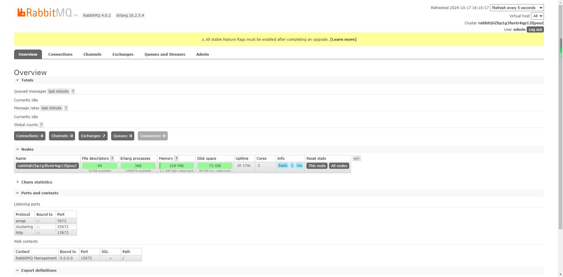Switch to the Connections tab
The image size is (563, 277).
tap(60, 55)
